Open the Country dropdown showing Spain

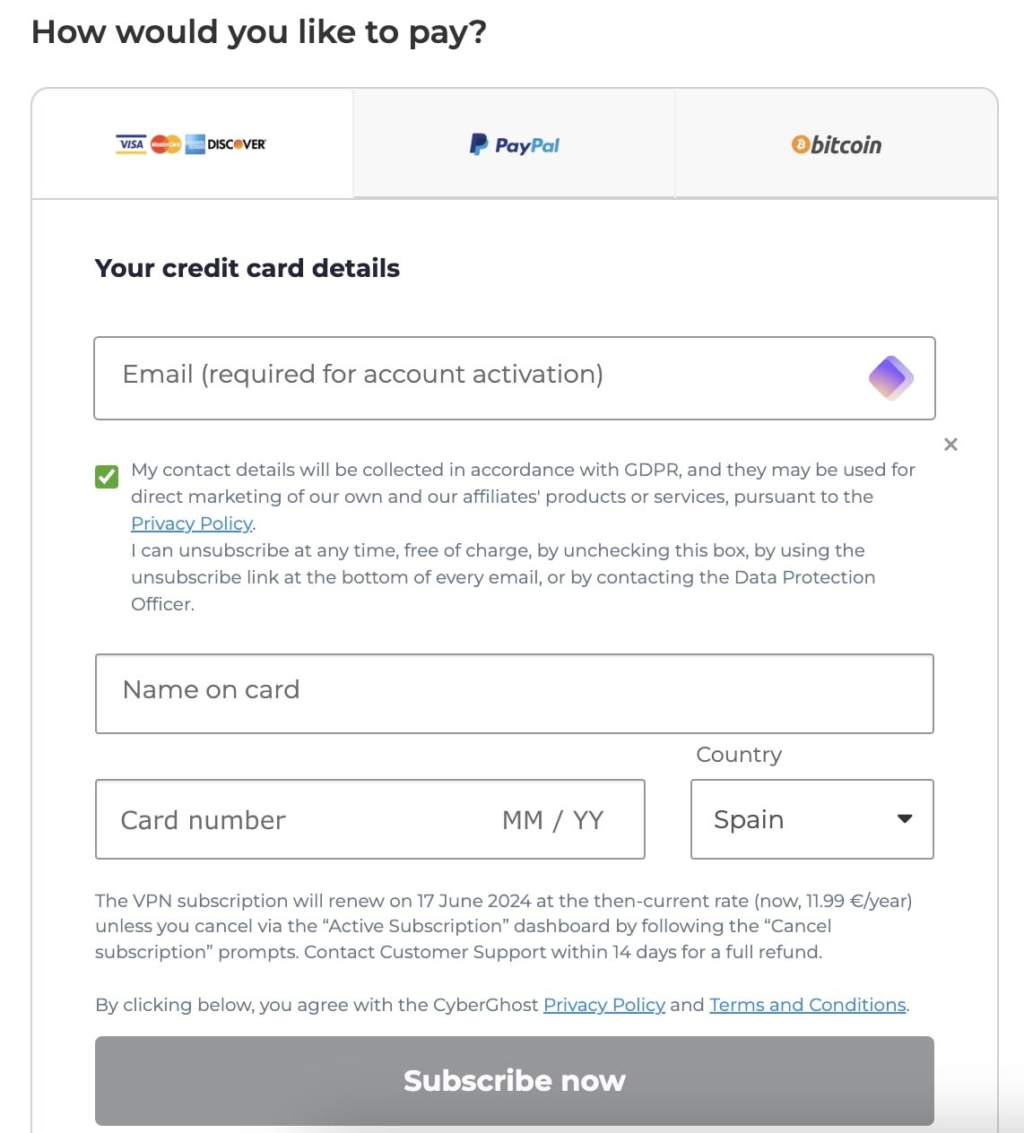tap(811, 819)
